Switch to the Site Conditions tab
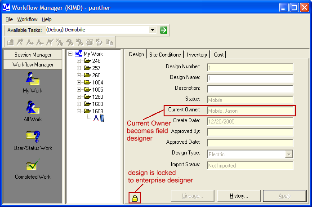312x207 pixels. coord(165,54)
